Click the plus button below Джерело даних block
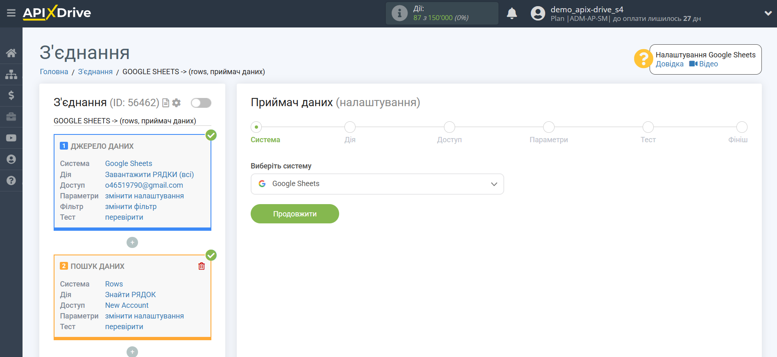The width and height of the screenshot is (777, 357). click(132, 243)
